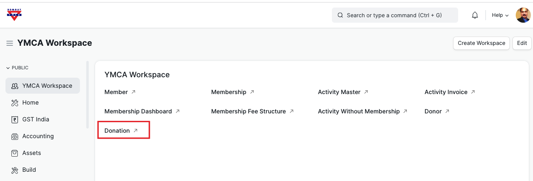Click the Bombay YMCA logo

14,15
